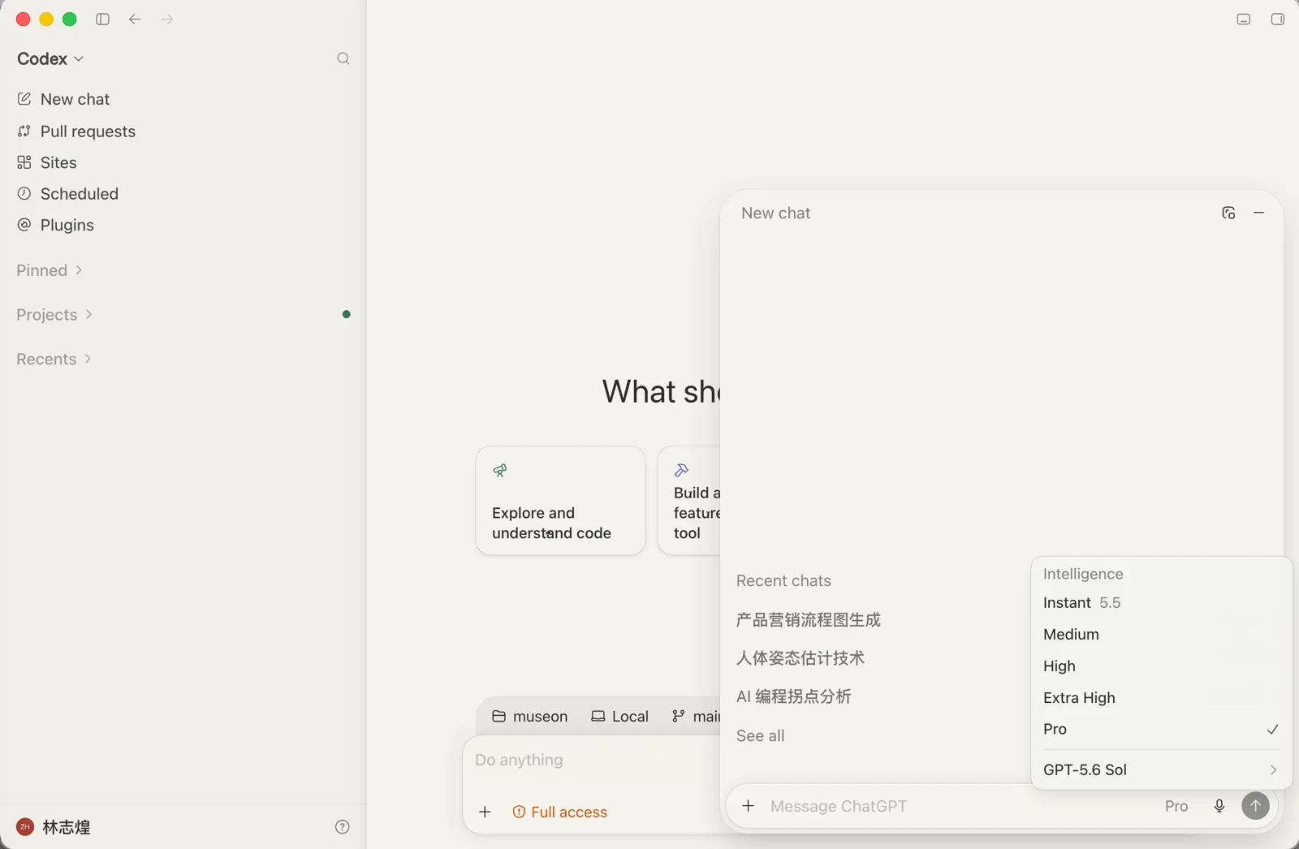This screenshot has height=849, width=1299.
Task: Open recent chat 人体姿态估计技术
Action: [801, 658]
